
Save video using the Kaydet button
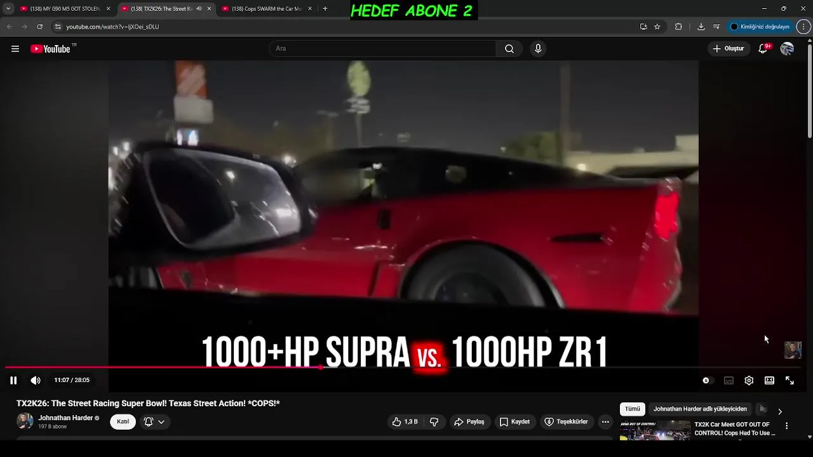[x=514, y=421]
